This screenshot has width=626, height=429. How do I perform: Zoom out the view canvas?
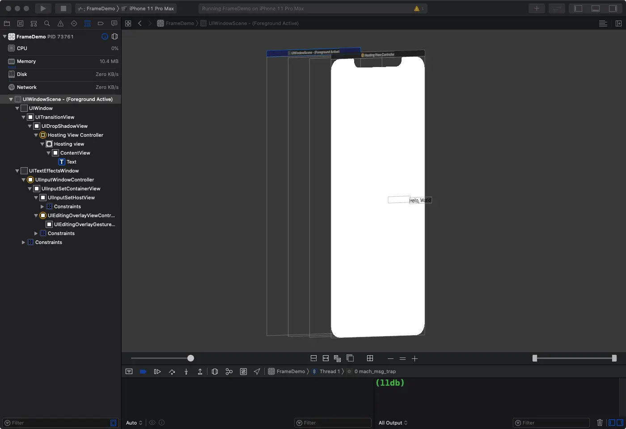[390, 358]
